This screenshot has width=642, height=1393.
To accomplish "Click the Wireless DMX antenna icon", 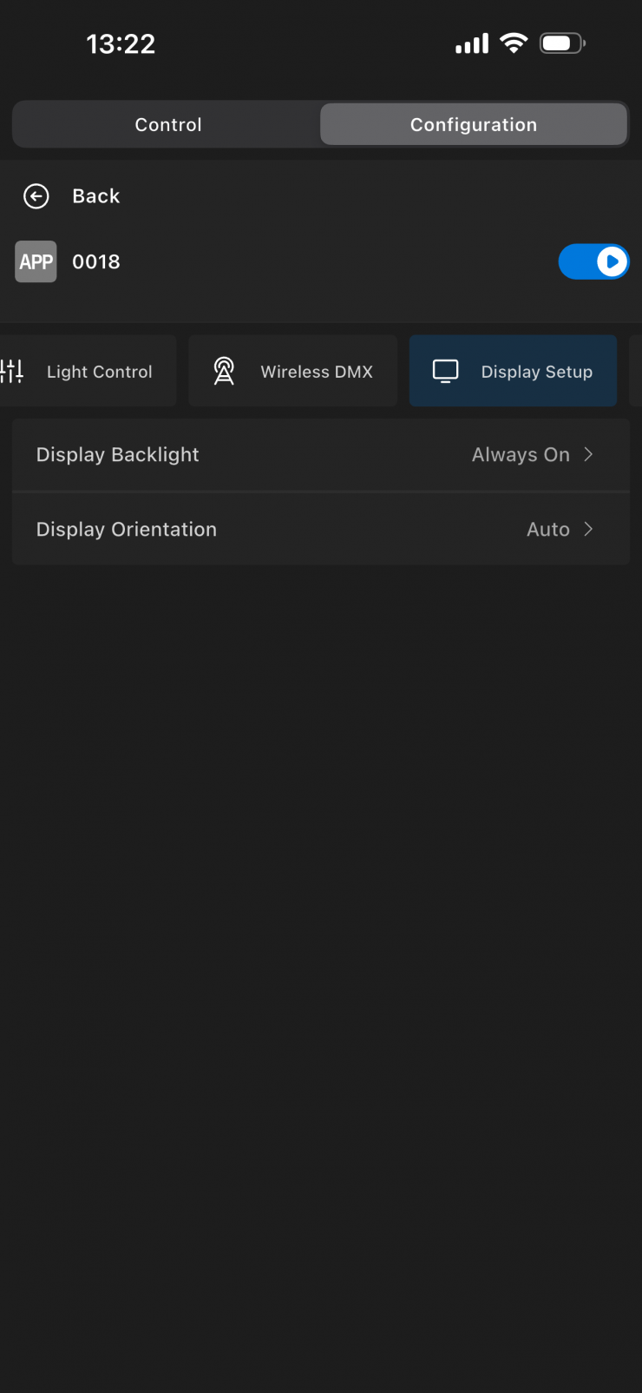I will tap(224, 371).
